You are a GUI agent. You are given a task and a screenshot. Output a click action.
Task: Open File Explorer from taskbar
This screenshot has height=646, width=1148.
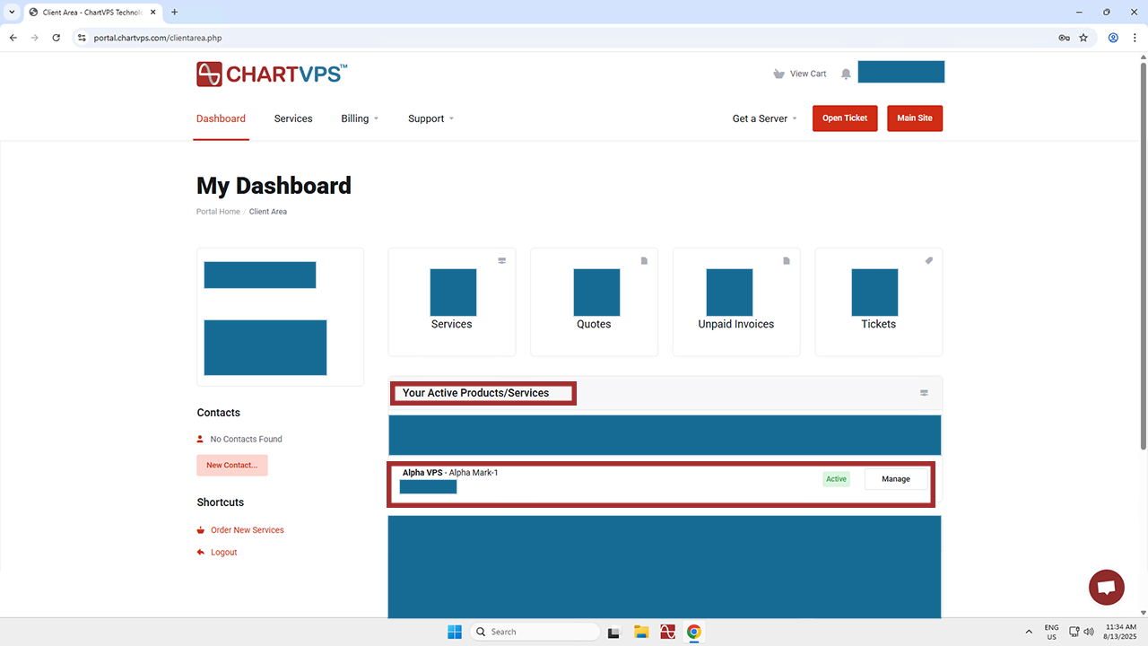point(641,632)
